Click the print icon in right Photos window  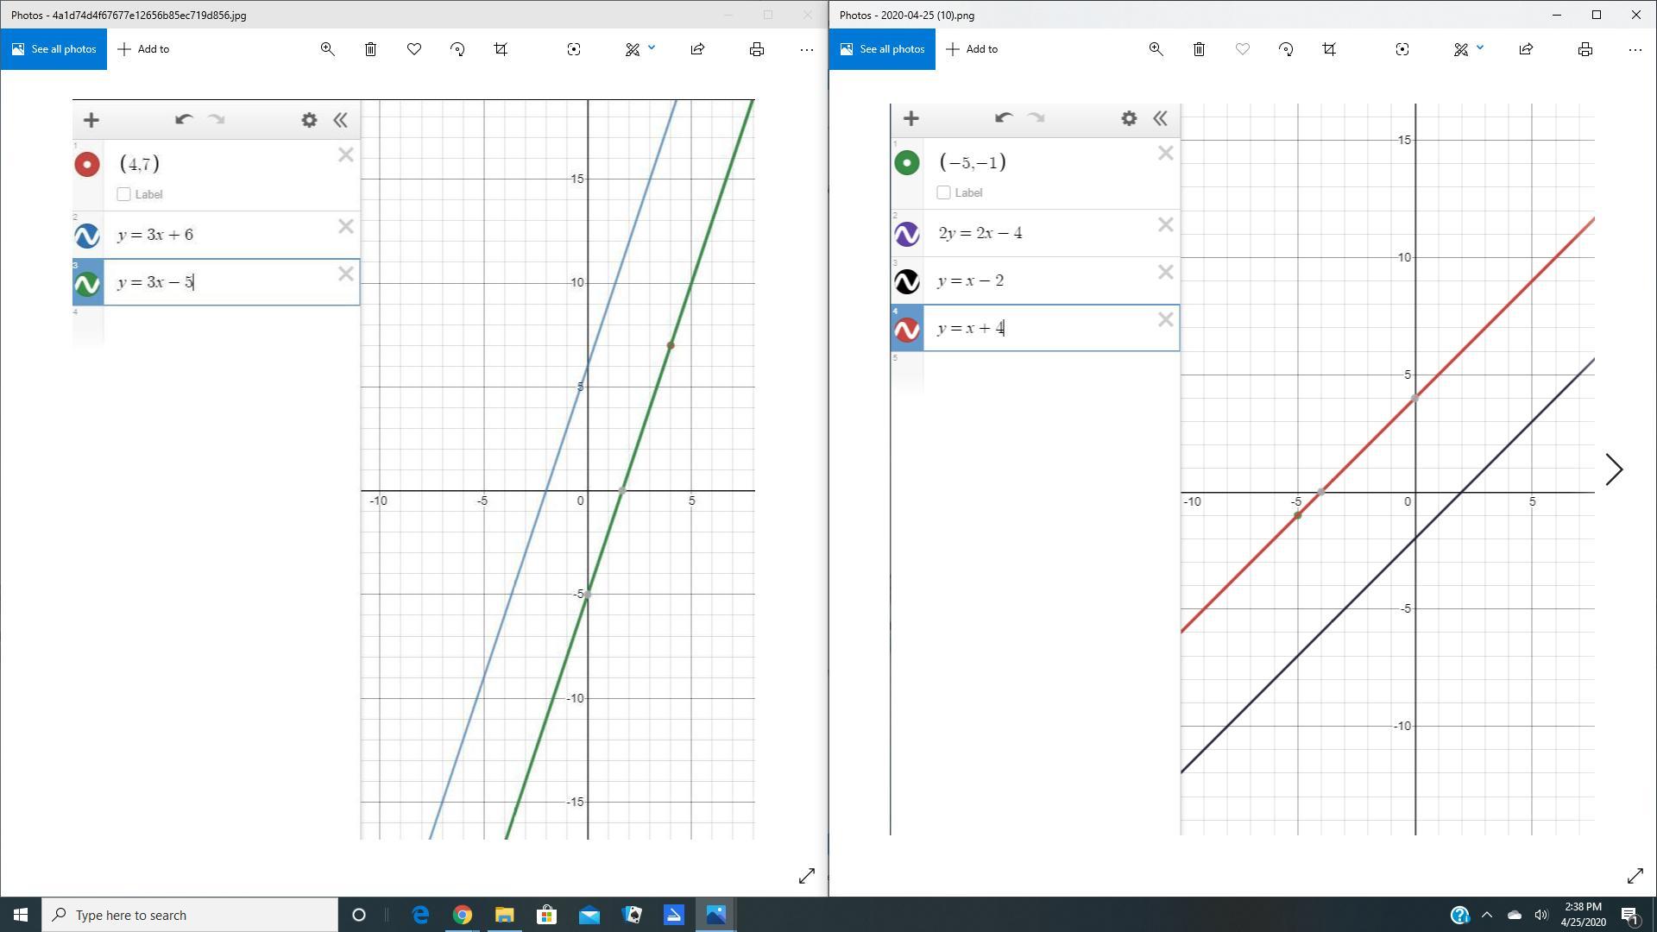(x=1585, y=49)
